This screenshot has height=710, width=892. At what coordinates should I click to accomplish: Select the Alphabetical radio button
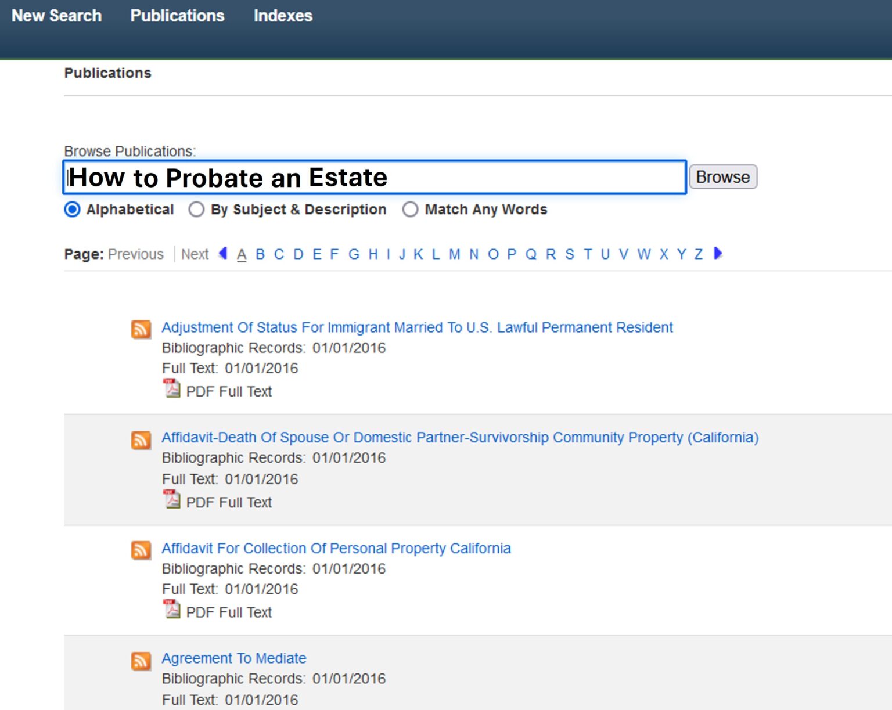pyautogui.click(x=71, y=210)
